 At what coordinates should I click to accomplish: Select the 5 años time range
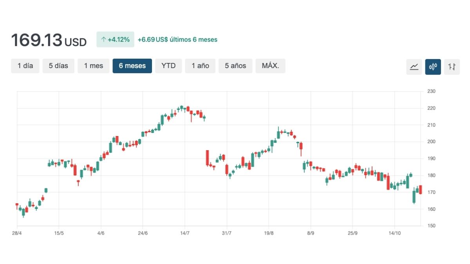[235, 66]
